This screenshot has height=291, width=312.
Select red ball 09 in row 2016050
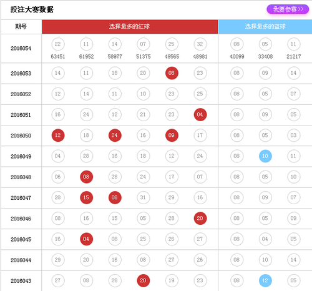tap(172, 136)
